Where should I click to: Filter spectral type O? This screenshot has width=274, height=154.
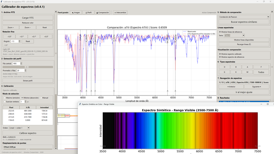click(224, 67)
